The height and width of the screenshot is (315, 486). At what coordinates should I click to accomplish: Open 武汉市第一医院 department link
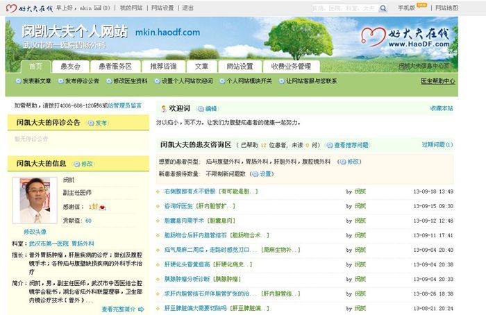coord(49,244)
